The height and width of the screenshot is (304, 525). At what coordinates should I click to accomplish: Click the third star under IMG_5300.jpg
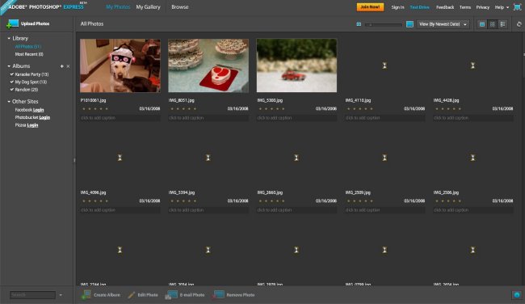click(x=272, y=108)
